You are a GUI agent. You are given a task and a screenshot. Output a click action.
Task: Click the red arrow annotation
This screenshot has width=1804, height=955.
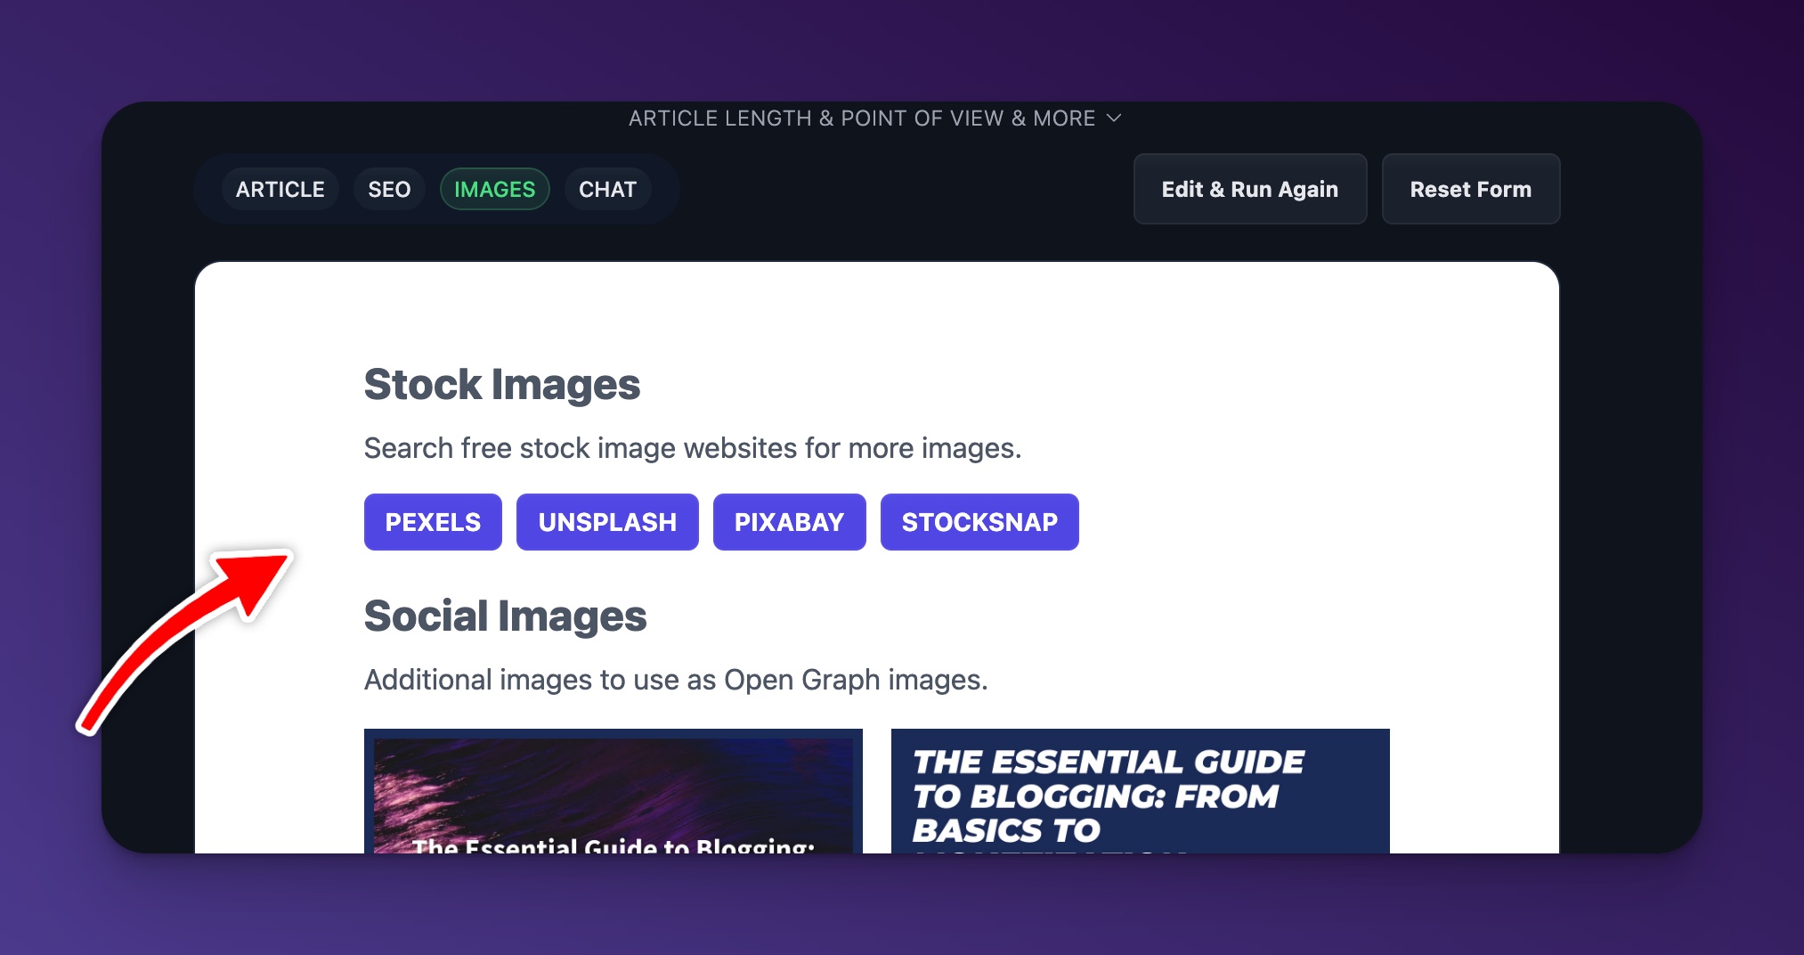[x=187, y=637]
